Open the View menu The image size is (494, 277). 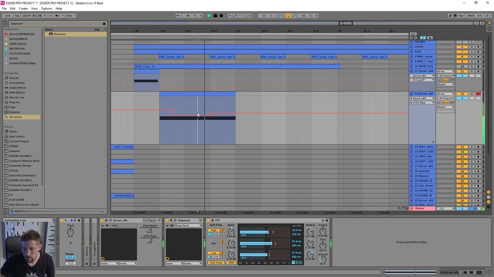[x=34, y=9]
